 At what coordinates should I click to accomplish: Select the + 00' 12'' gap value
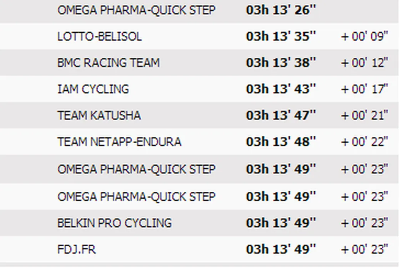364,63
